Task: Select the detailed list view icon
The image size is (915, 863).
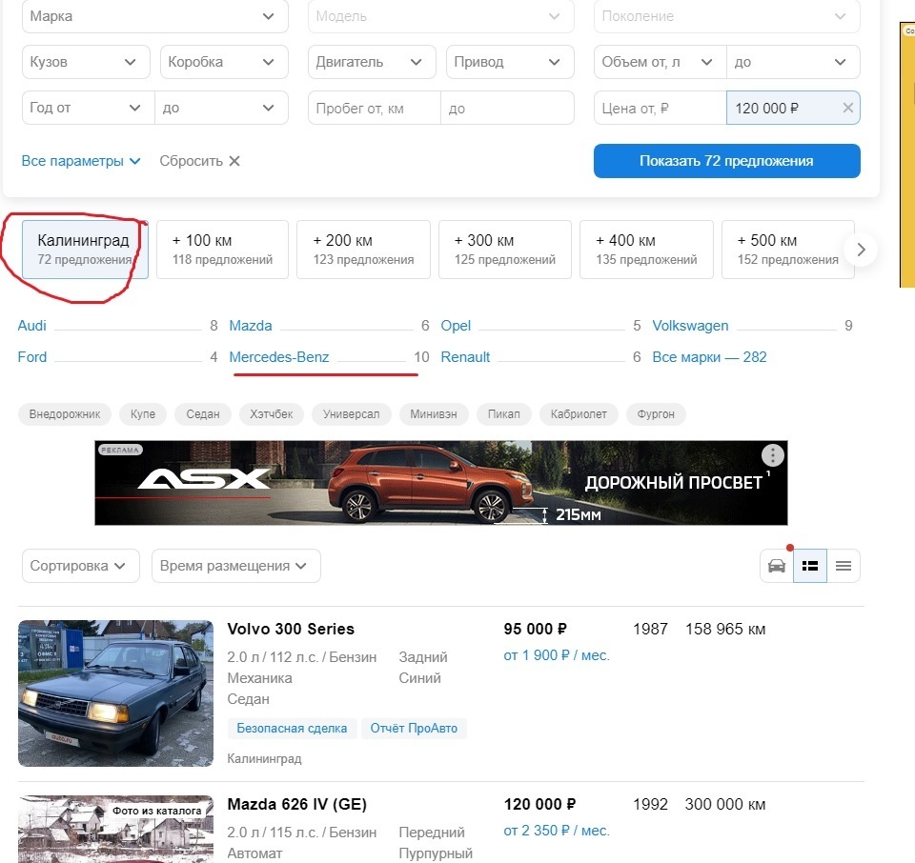Action: [810, 566]
